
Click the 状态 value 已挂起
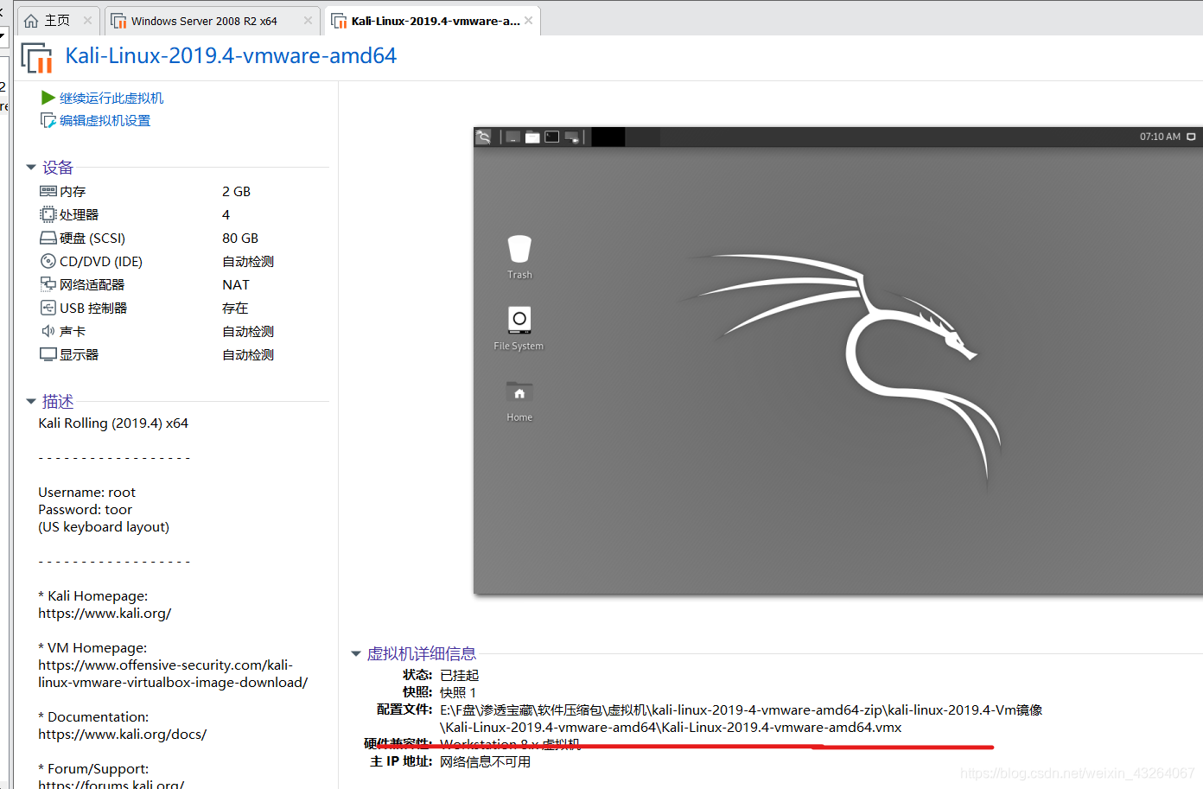[x=459, y=675]
